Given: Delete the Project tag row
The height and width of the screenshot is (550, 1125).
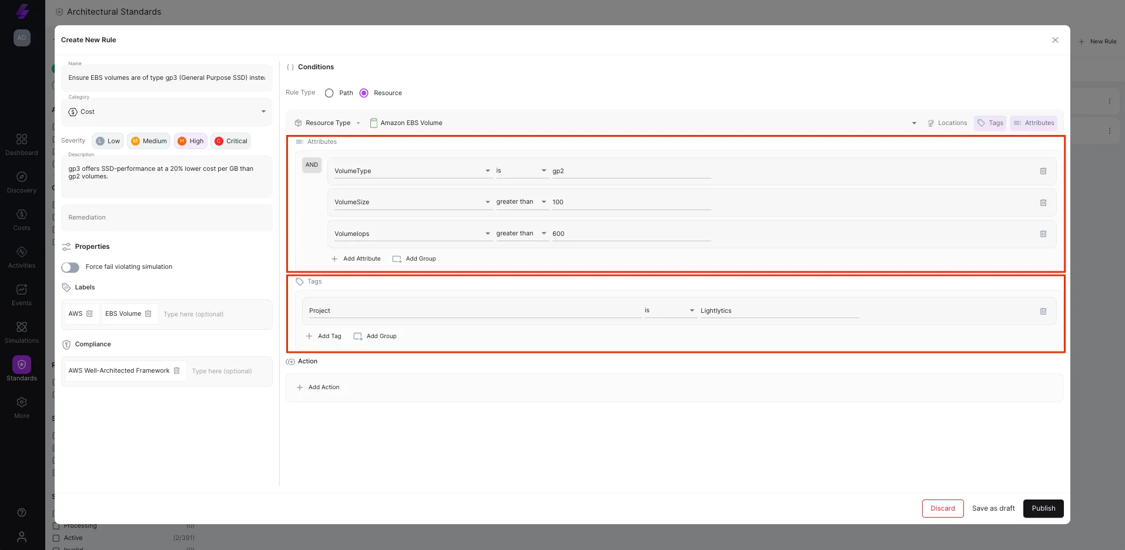Looking at the screenshot, I should tap(1043, 311).
